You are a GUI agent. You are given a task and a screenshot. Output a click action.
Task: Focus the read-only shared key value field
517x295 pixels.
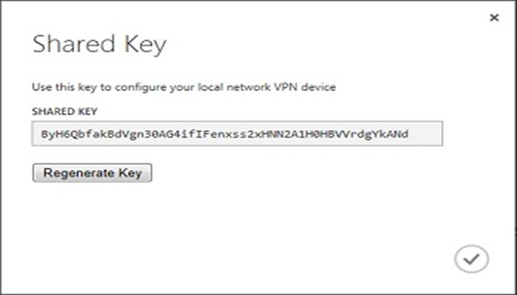click(x=237, y=134)
